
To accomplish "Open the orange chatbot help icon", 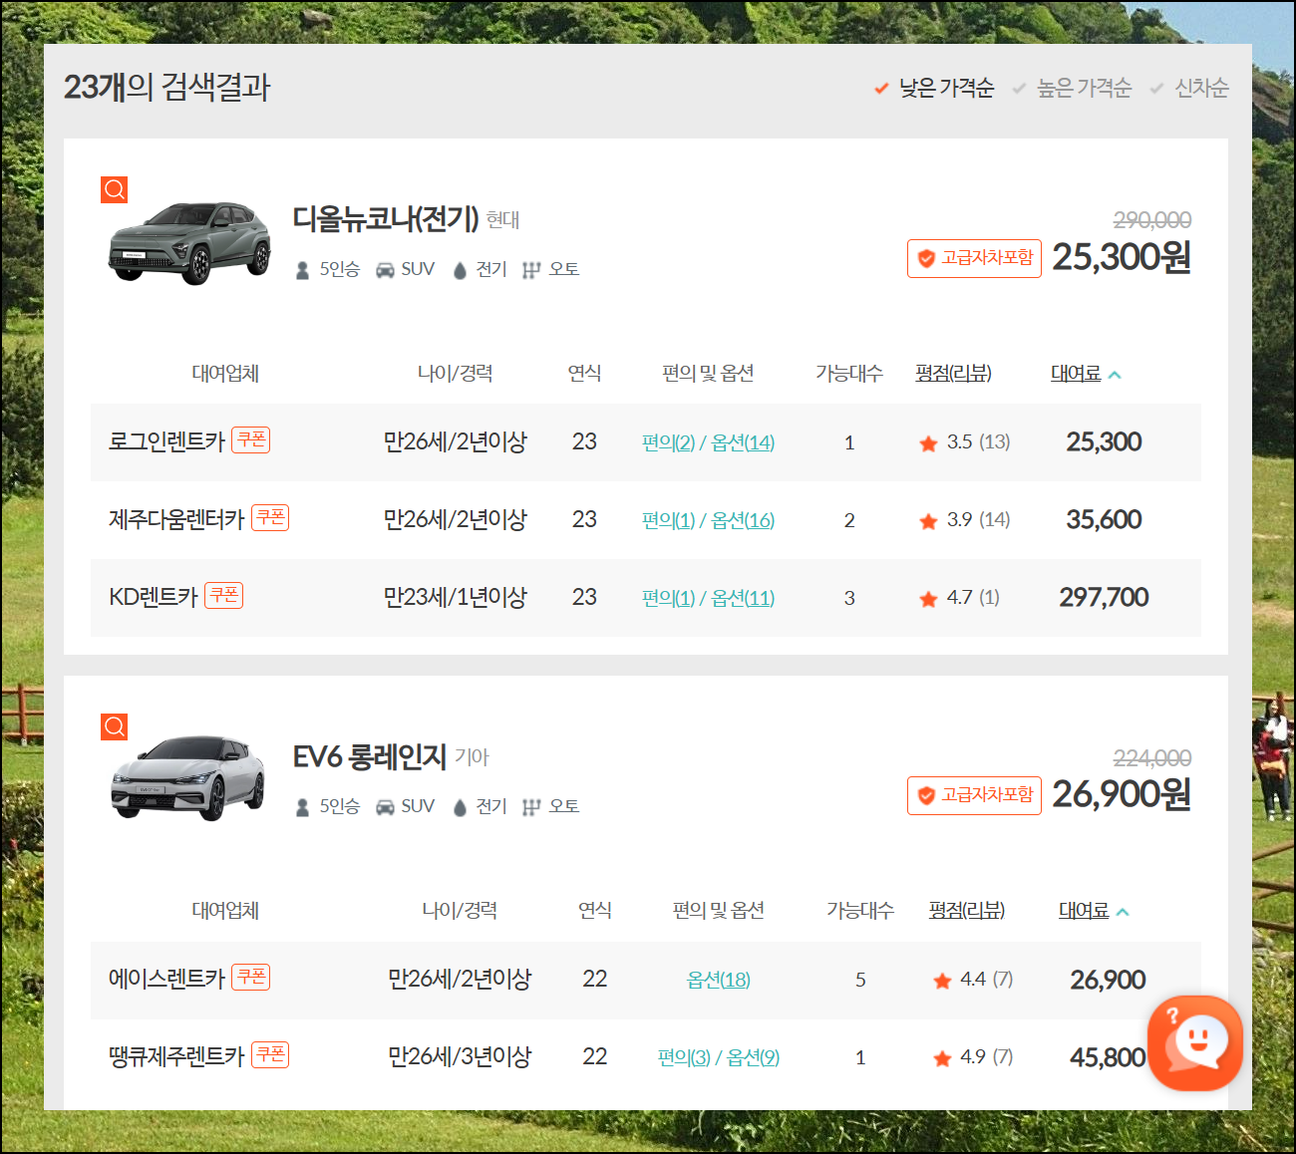I will coord(1194,1042).
